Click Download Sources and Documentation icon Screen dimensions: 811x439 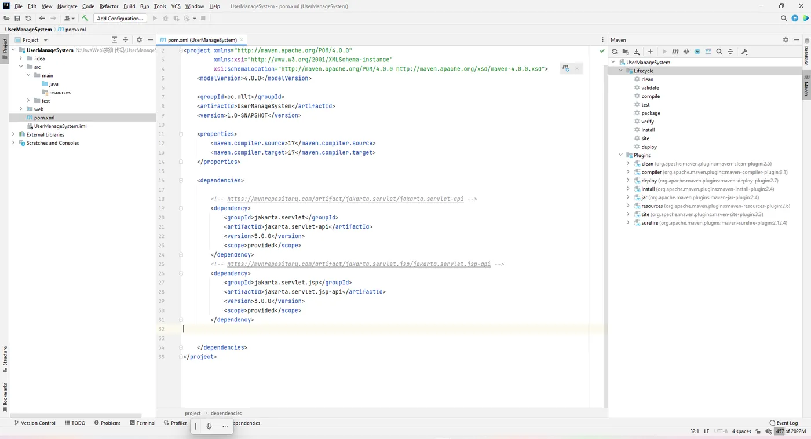(637, 52)
